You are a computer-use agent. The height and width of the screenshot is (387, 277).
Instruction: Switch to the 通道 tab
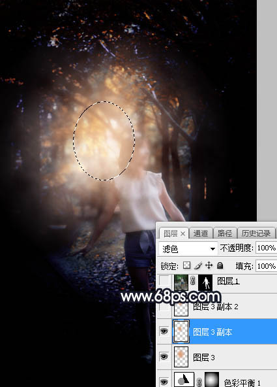coord(201,233)
